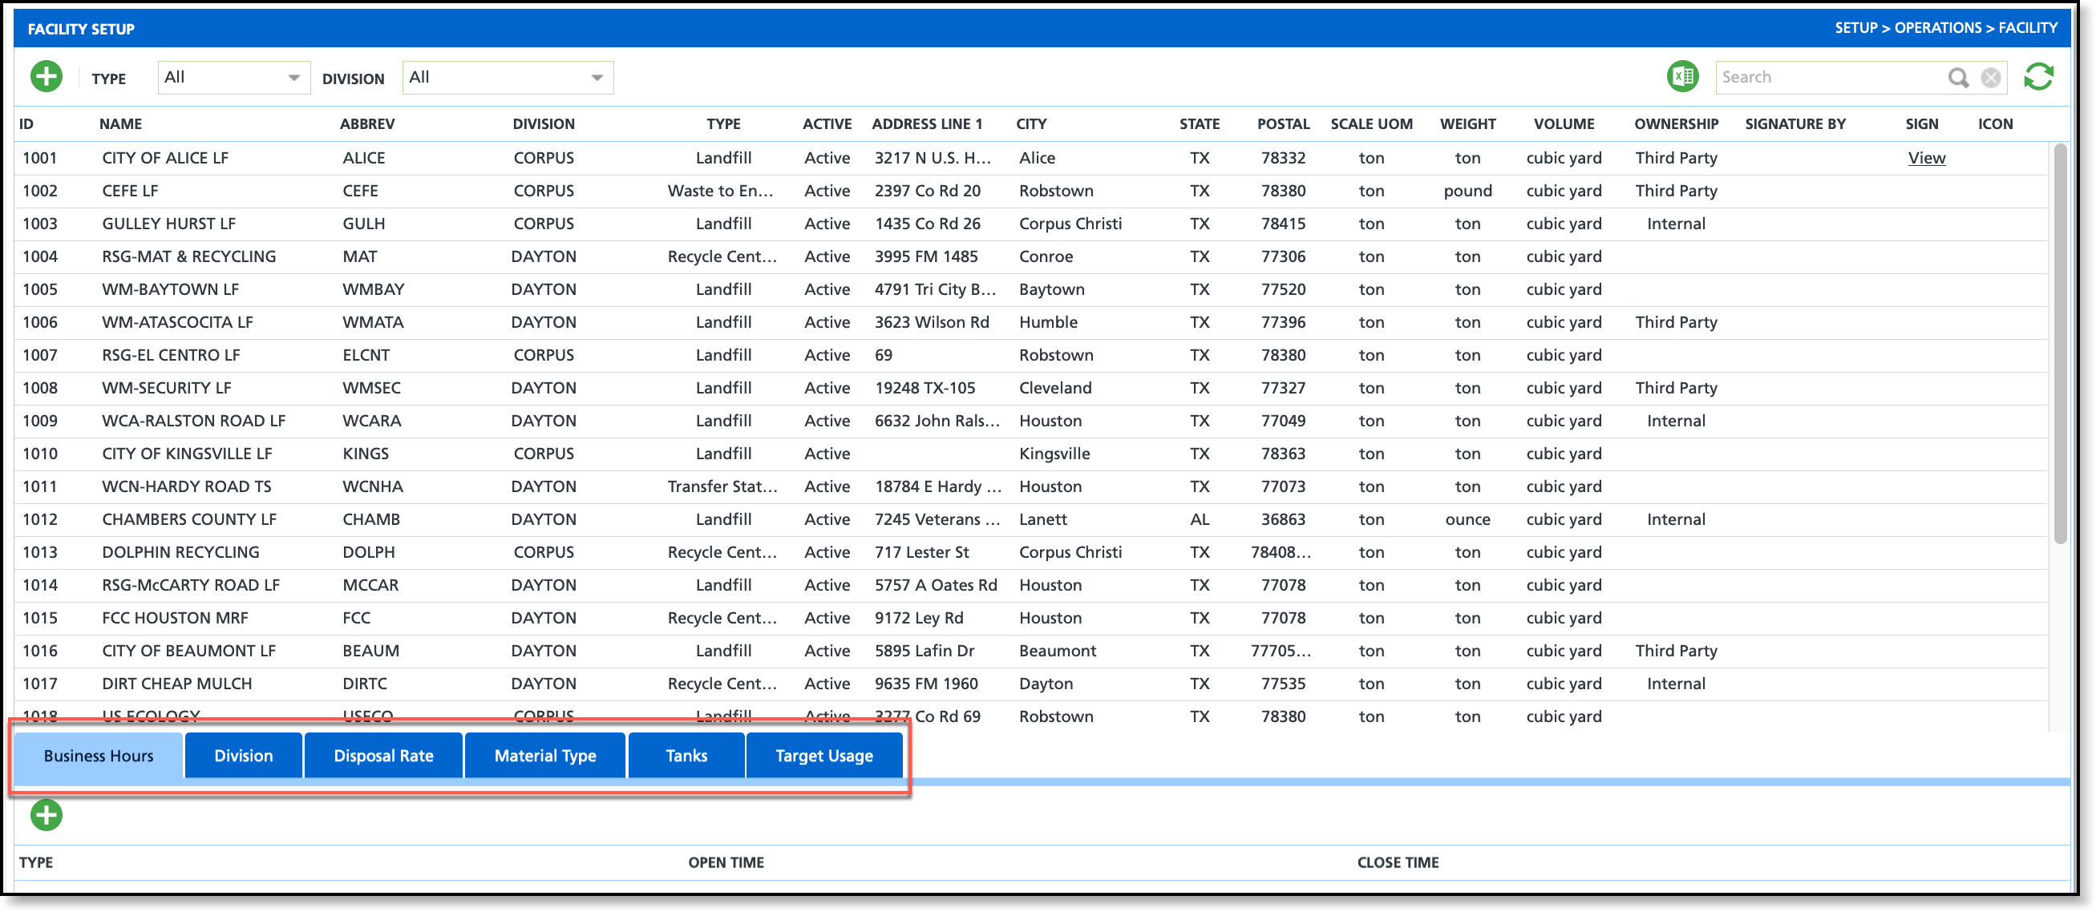
Task: Switch to the Division tab
Action: [243, 756]
